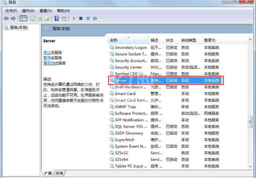
Task: Click the Start Service play icon
Action: (74, 19)
